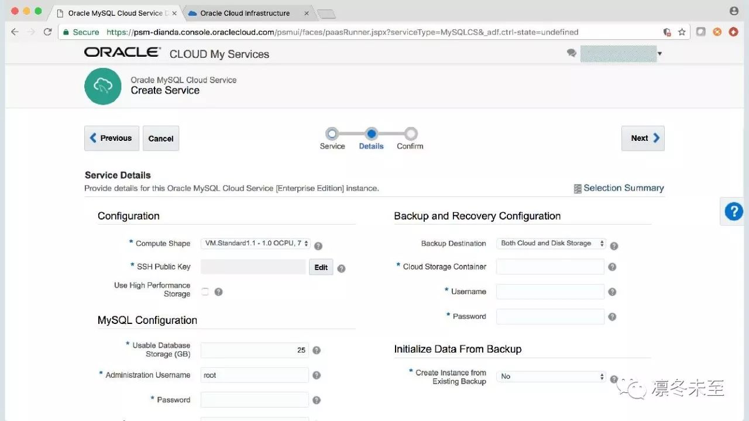The width and height of the screenshot is (749, 421).
Task: Click the Oracle MySQL Cloud Service cloud icon
Action: [102, 86]
